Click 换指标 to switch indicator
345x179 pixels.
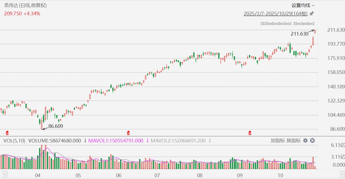click(294, 141)
